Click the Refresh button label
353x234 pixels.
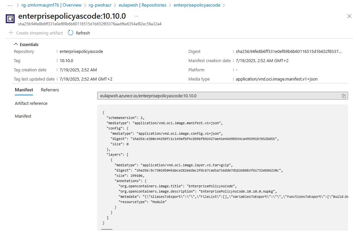83,33
